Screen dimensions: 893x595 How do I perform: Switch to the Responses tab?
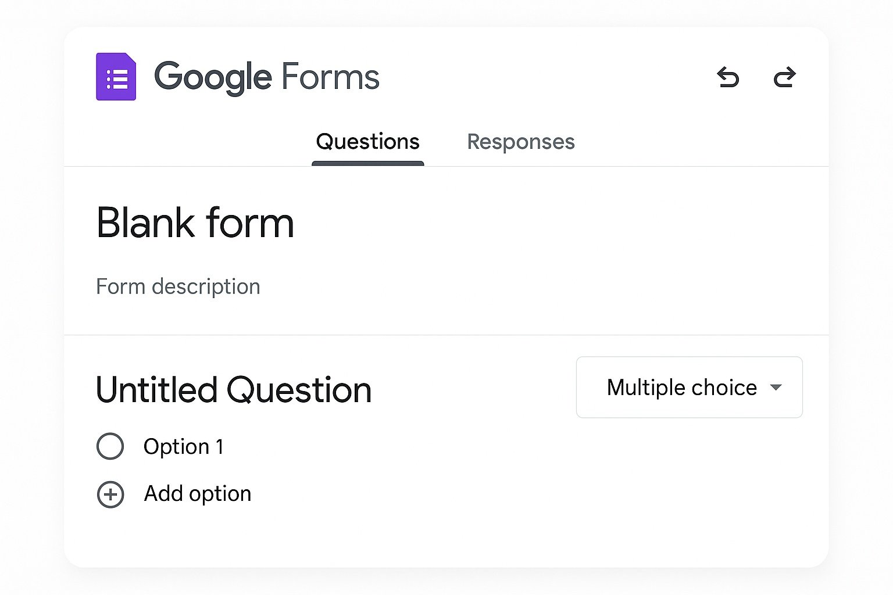point(520,142)
